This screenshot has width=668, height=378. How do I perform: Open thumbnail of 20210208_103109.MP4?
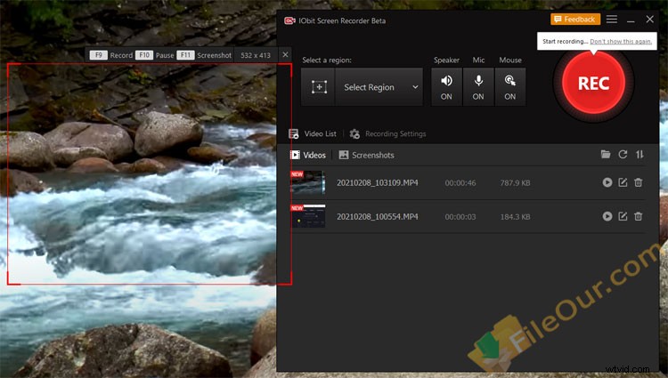coord(308,182)
